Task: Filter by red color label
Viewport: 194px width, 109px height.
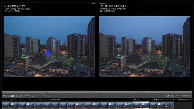Action: click(166, 100)
